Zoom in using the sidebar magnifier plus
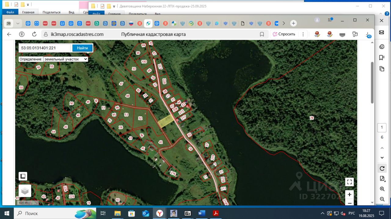This screenshot has width=391, height=219. click(382, 189)
